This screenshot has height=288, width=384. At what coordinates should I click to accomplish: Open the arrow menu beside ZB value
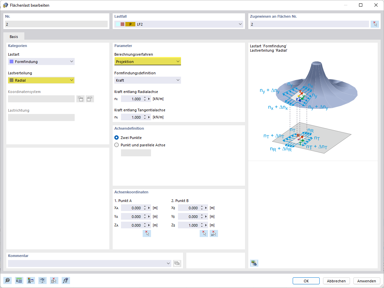coord(206,225)
